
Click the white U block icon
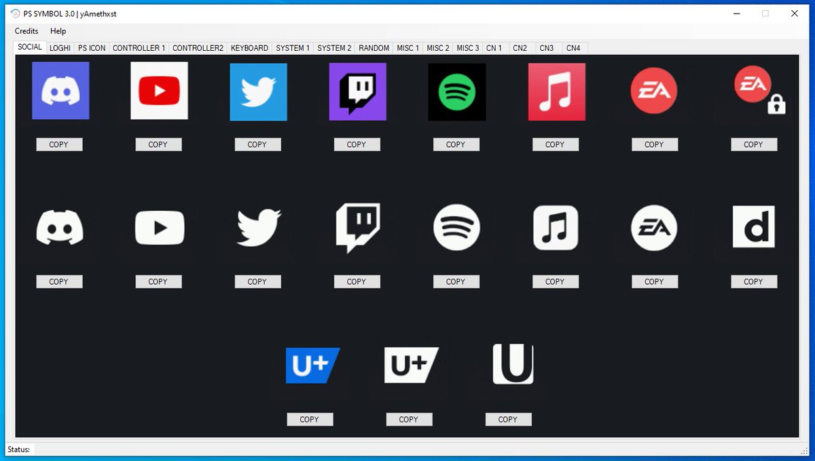[x=513, y=364]
